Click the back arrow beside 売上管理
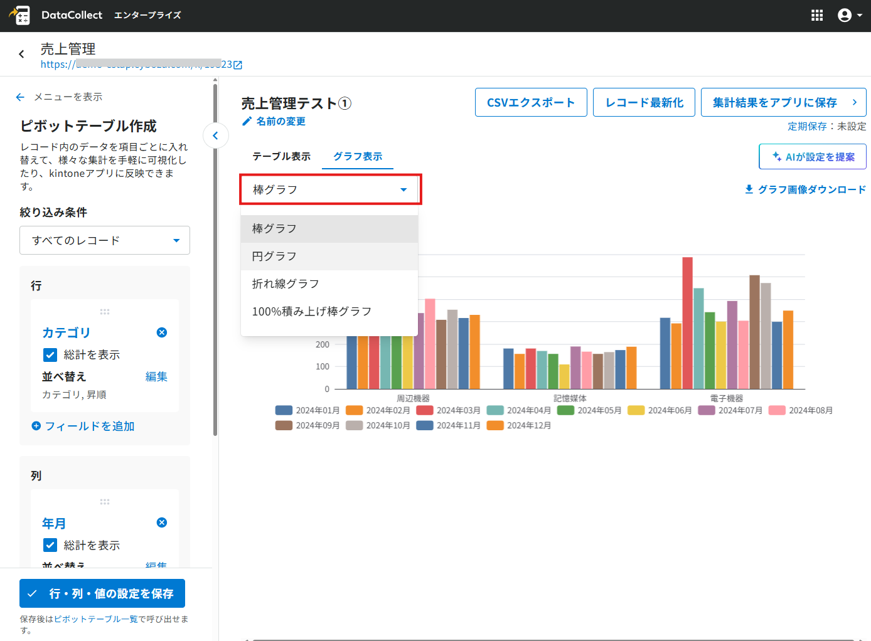Viewport: 871px width, 641px height. click(22, 54)
